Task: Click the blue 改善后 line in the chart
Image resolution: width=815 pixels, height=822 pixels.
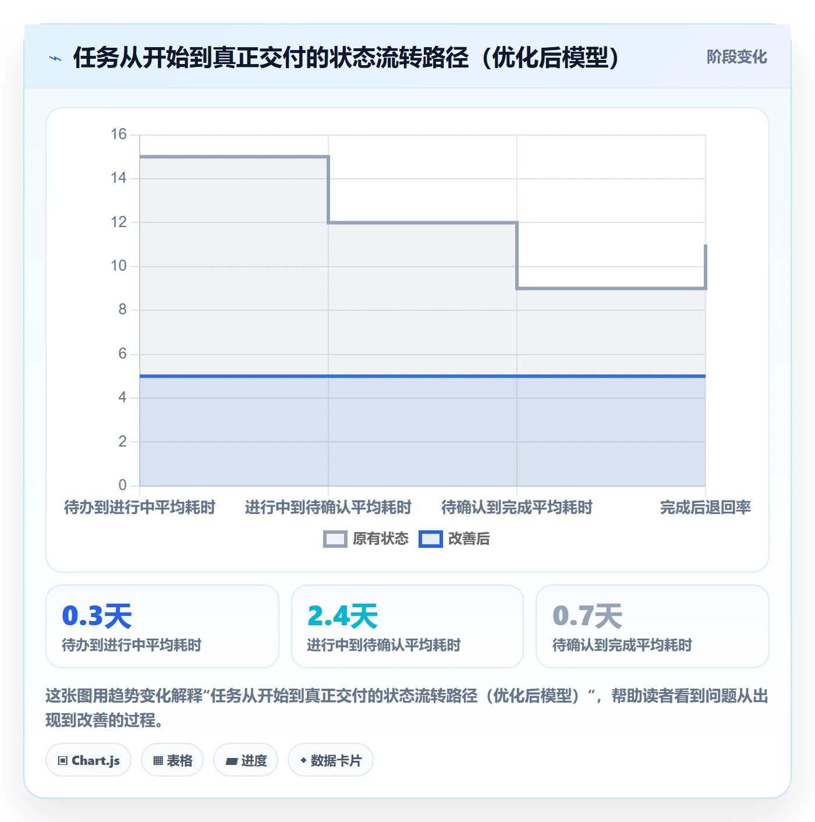Action: [423, 376]
